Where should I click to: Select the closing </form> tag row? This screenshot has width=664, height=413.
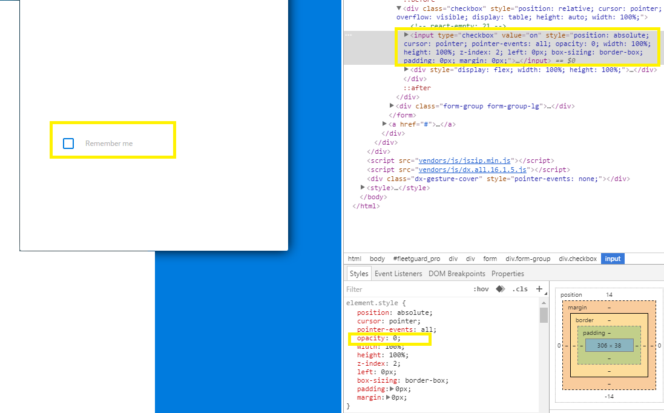click(x=403, y=115)
